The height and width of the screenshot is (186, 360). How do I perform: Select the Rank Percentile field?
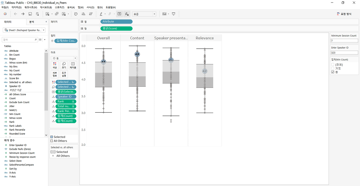(17, 130)
